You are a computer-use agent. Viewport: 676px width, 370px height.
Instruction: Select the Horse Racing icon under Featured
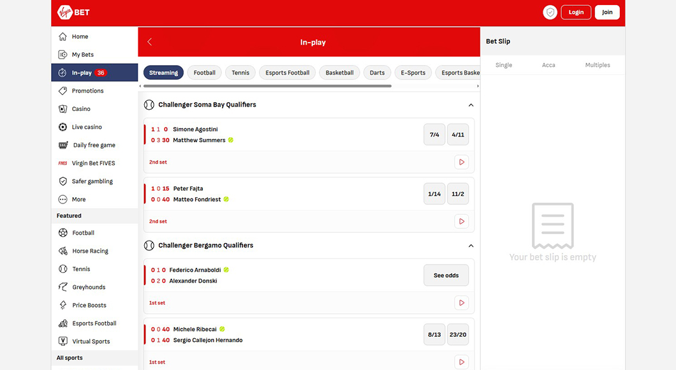[64, 250]
